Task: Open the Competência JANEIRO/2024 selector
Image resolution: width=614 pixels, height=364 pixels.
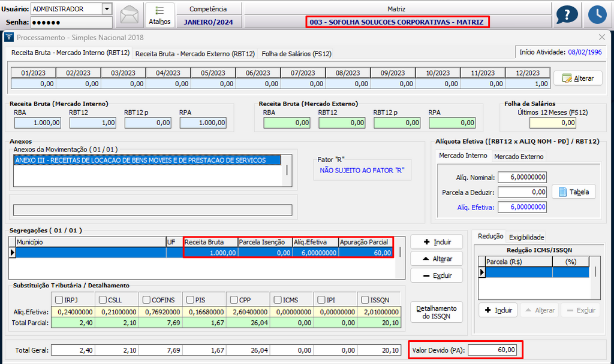Action: [208, 22]
